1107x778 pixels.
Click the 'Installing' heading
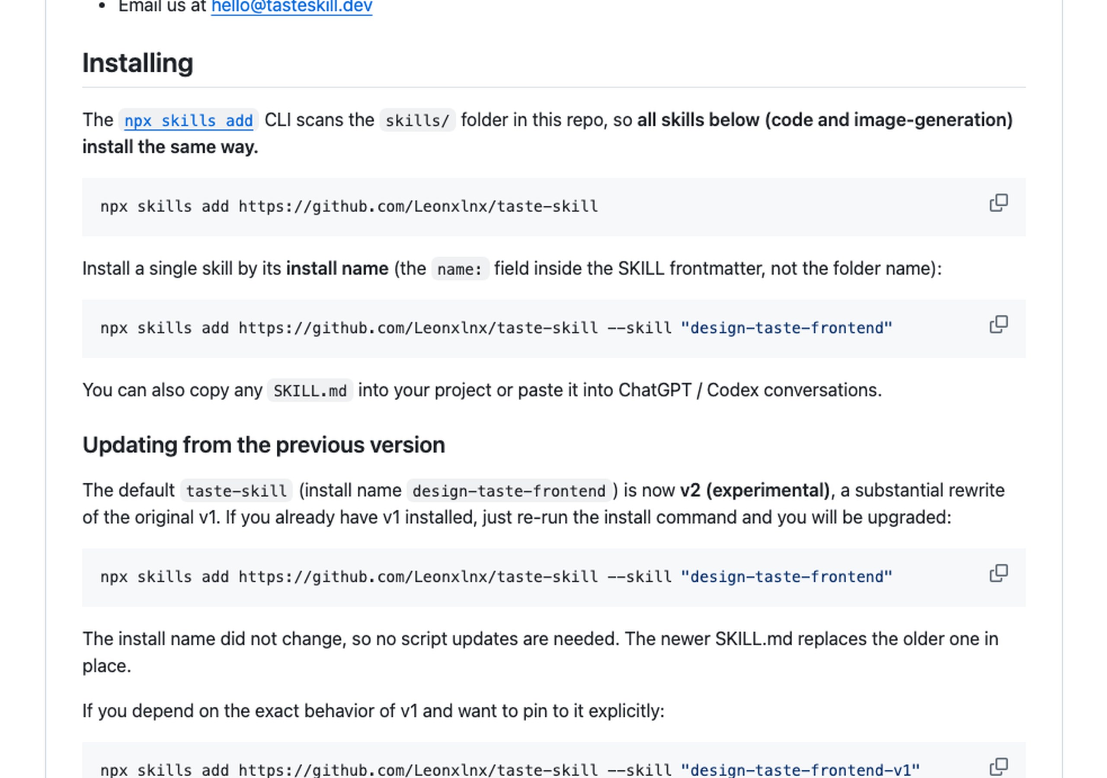[x=138, y=63]
